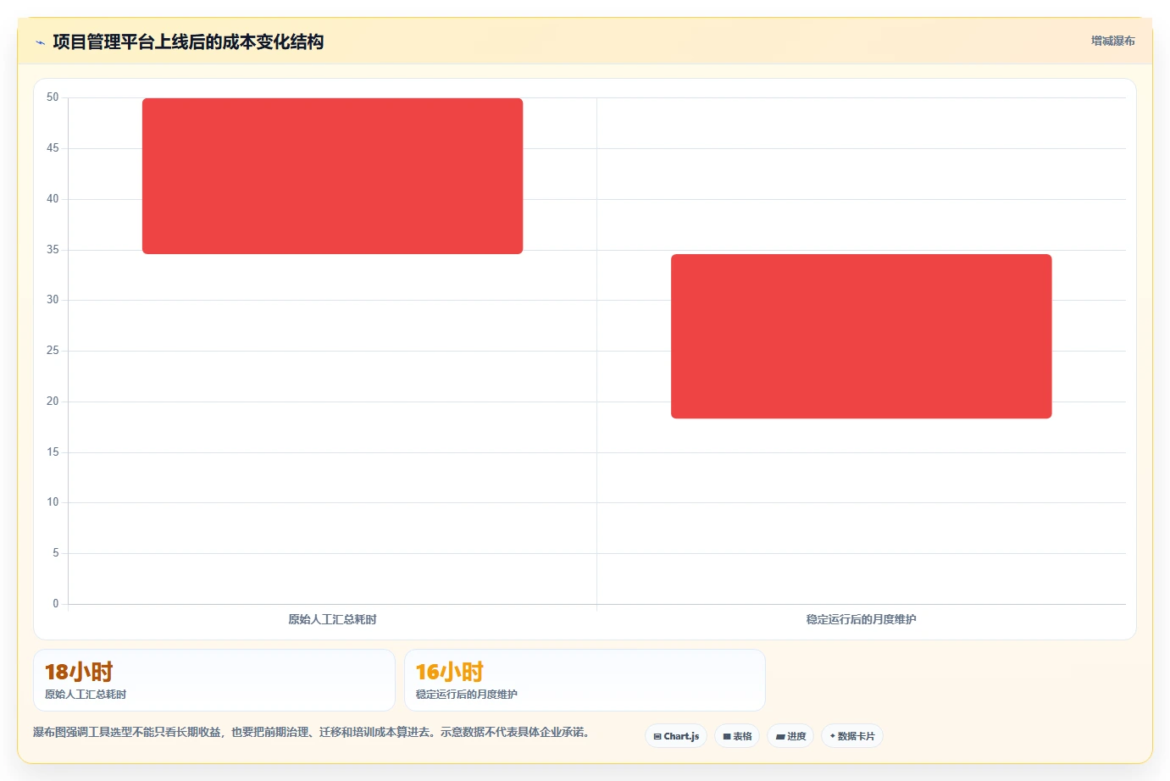
Task: Click the Chart.js tag chip
Action: [x=676, y=736]
